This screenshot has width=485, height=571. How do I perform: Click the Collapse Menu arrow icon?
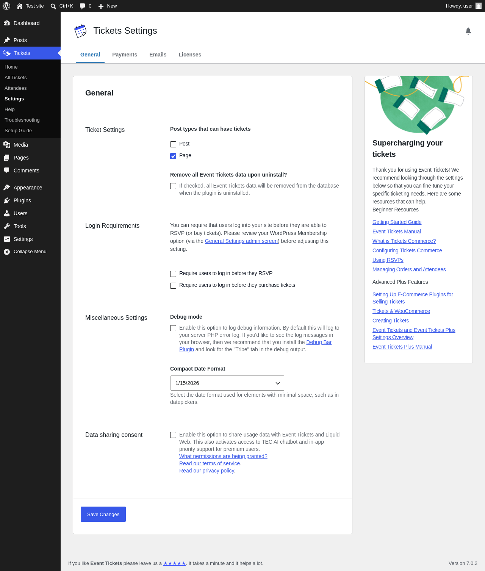7,252
